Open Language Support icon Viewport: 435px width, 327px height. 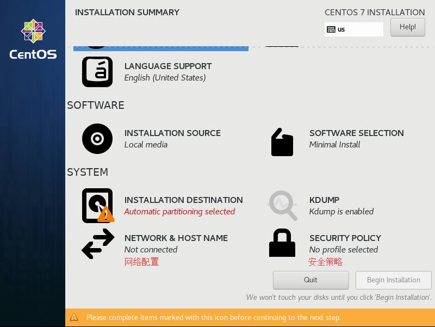[97, 72]
